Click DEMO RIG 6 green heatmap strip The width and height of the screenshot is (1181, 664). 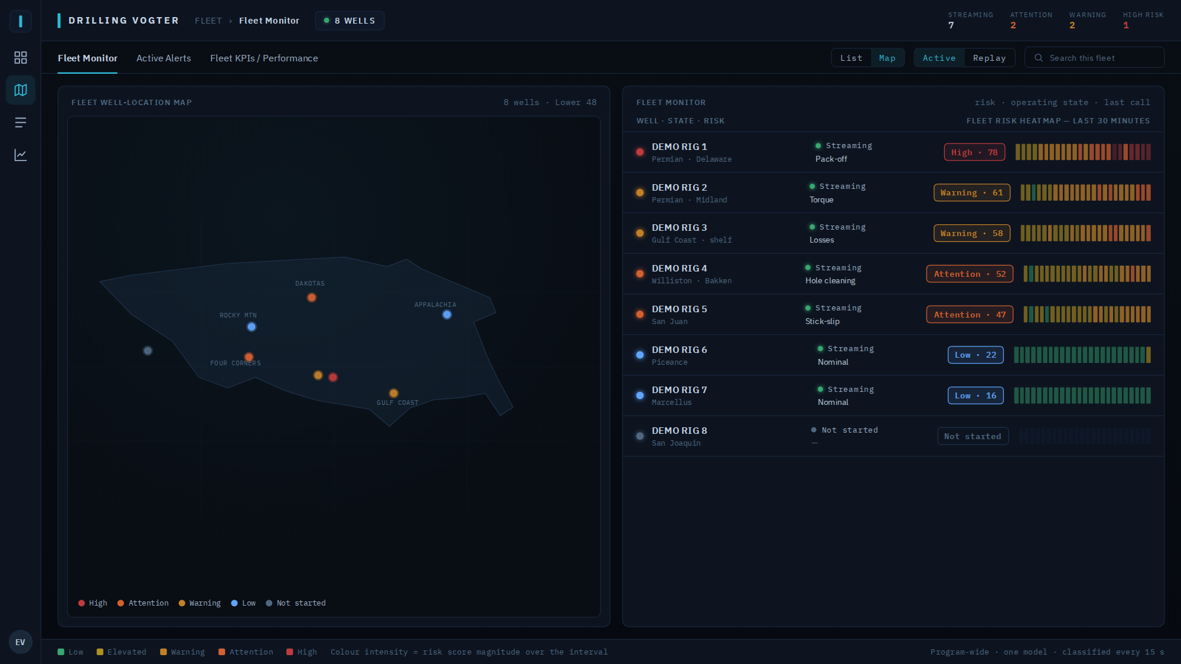pyautogui.click(x=1082, y=355)
